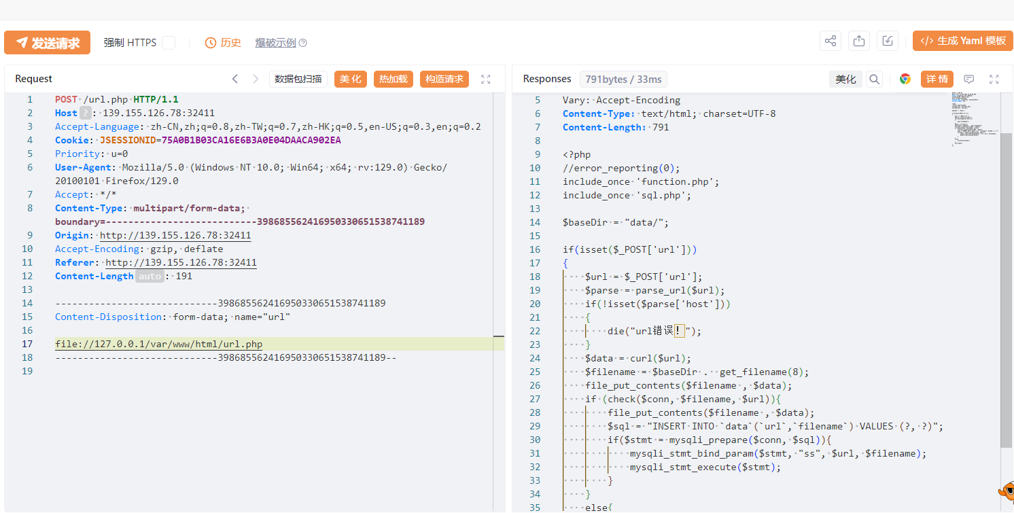
Task: Click the response line $baseDir = "data/"
Action: click(616, 222)
